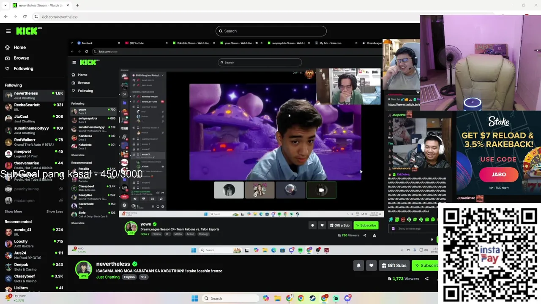Click Subscribe button for nevertheless
The image size is (541, 304).
pos(426,265)
